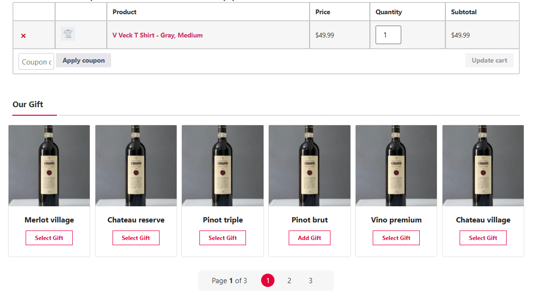Screen dimensions: 547x295
Task: Select Gift for Chateau reserve
Action: tap(136, 238)
